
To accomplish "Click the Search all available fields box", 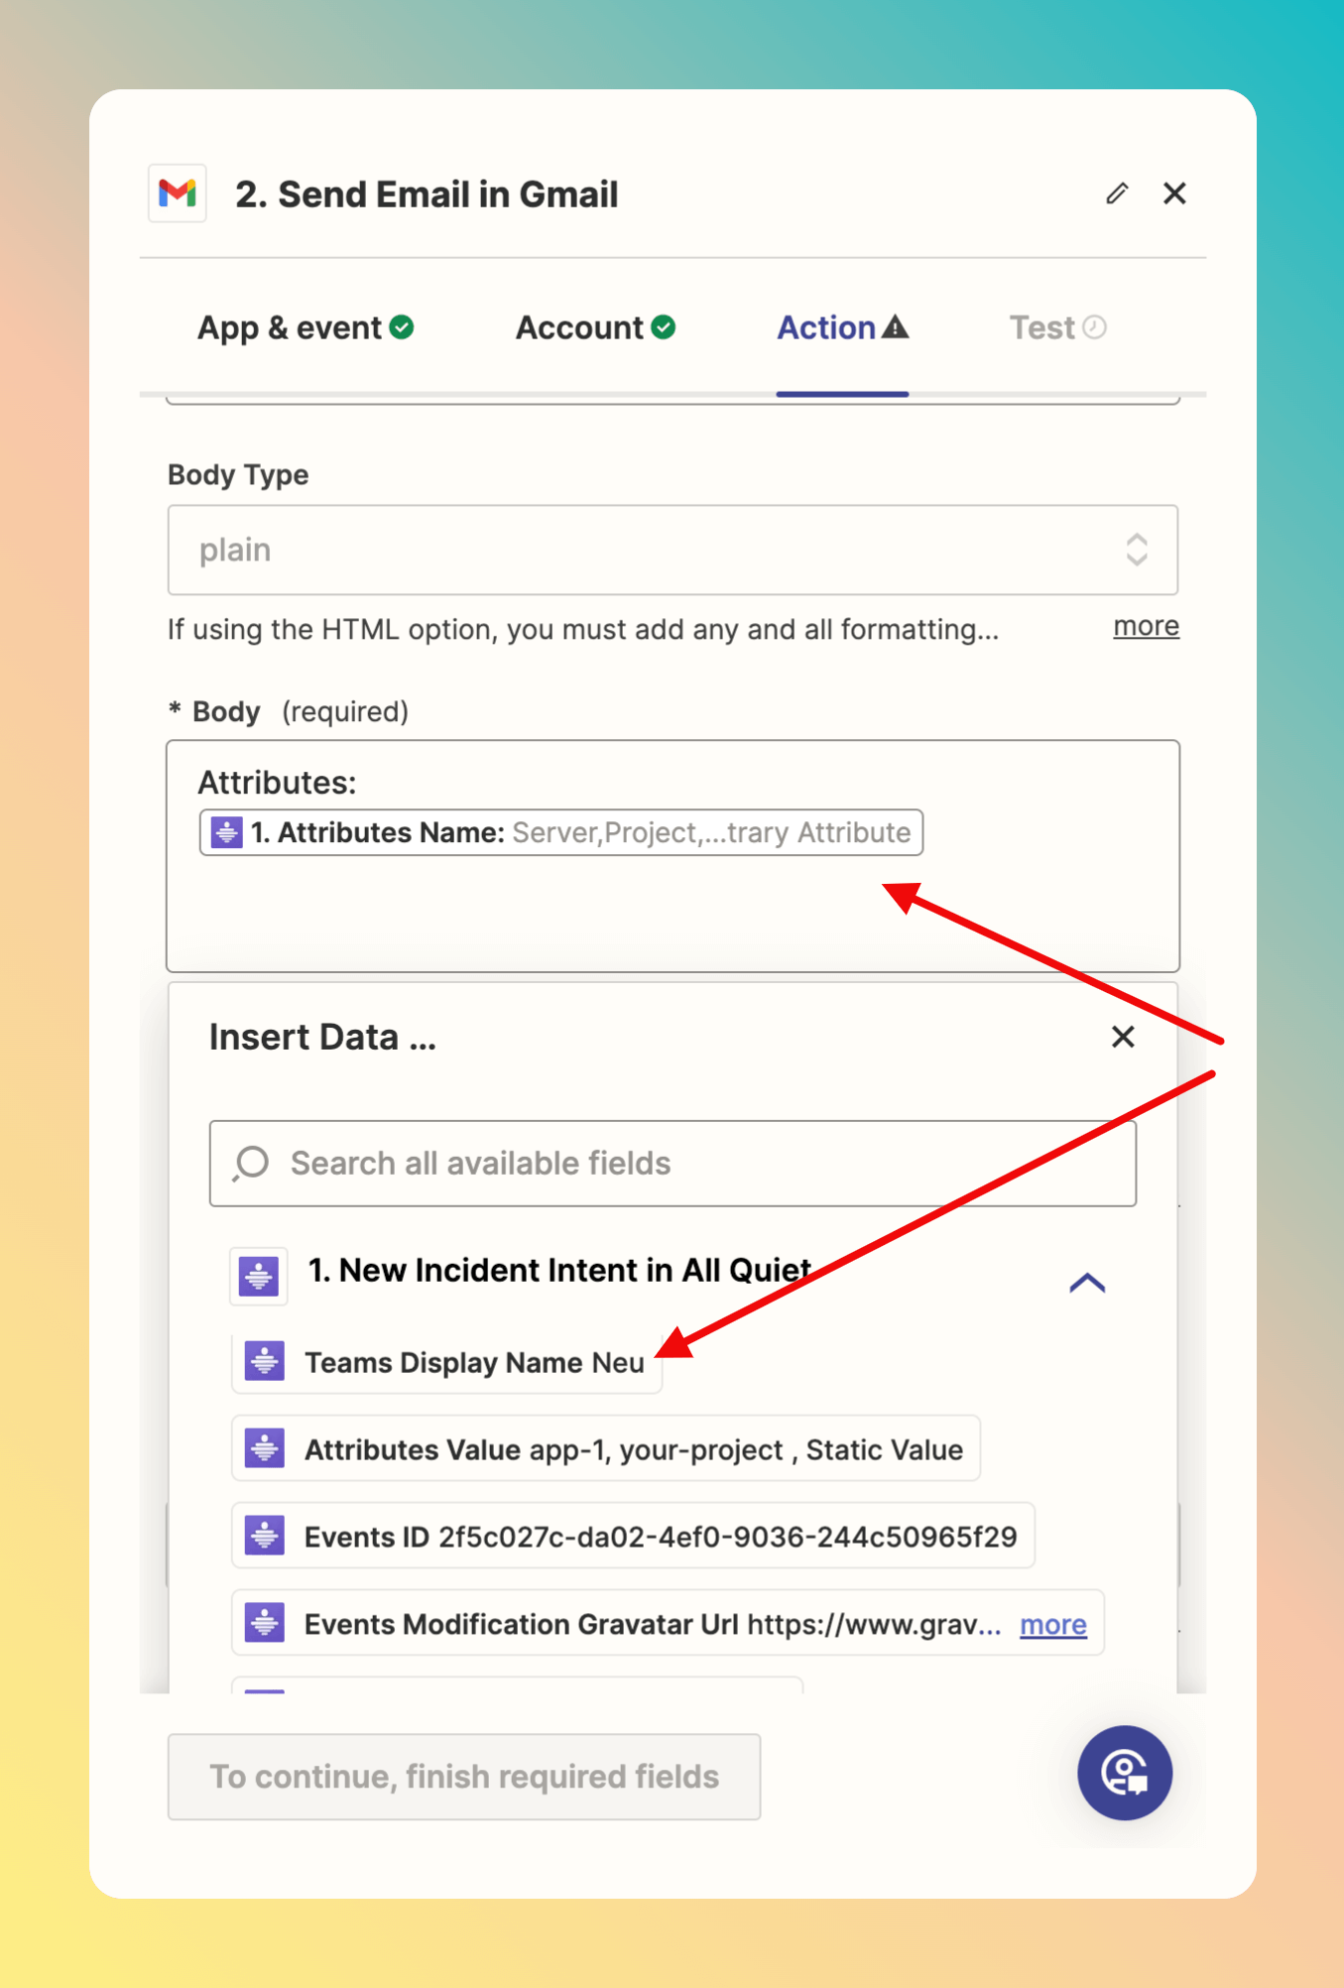I will coord(672,1164).
